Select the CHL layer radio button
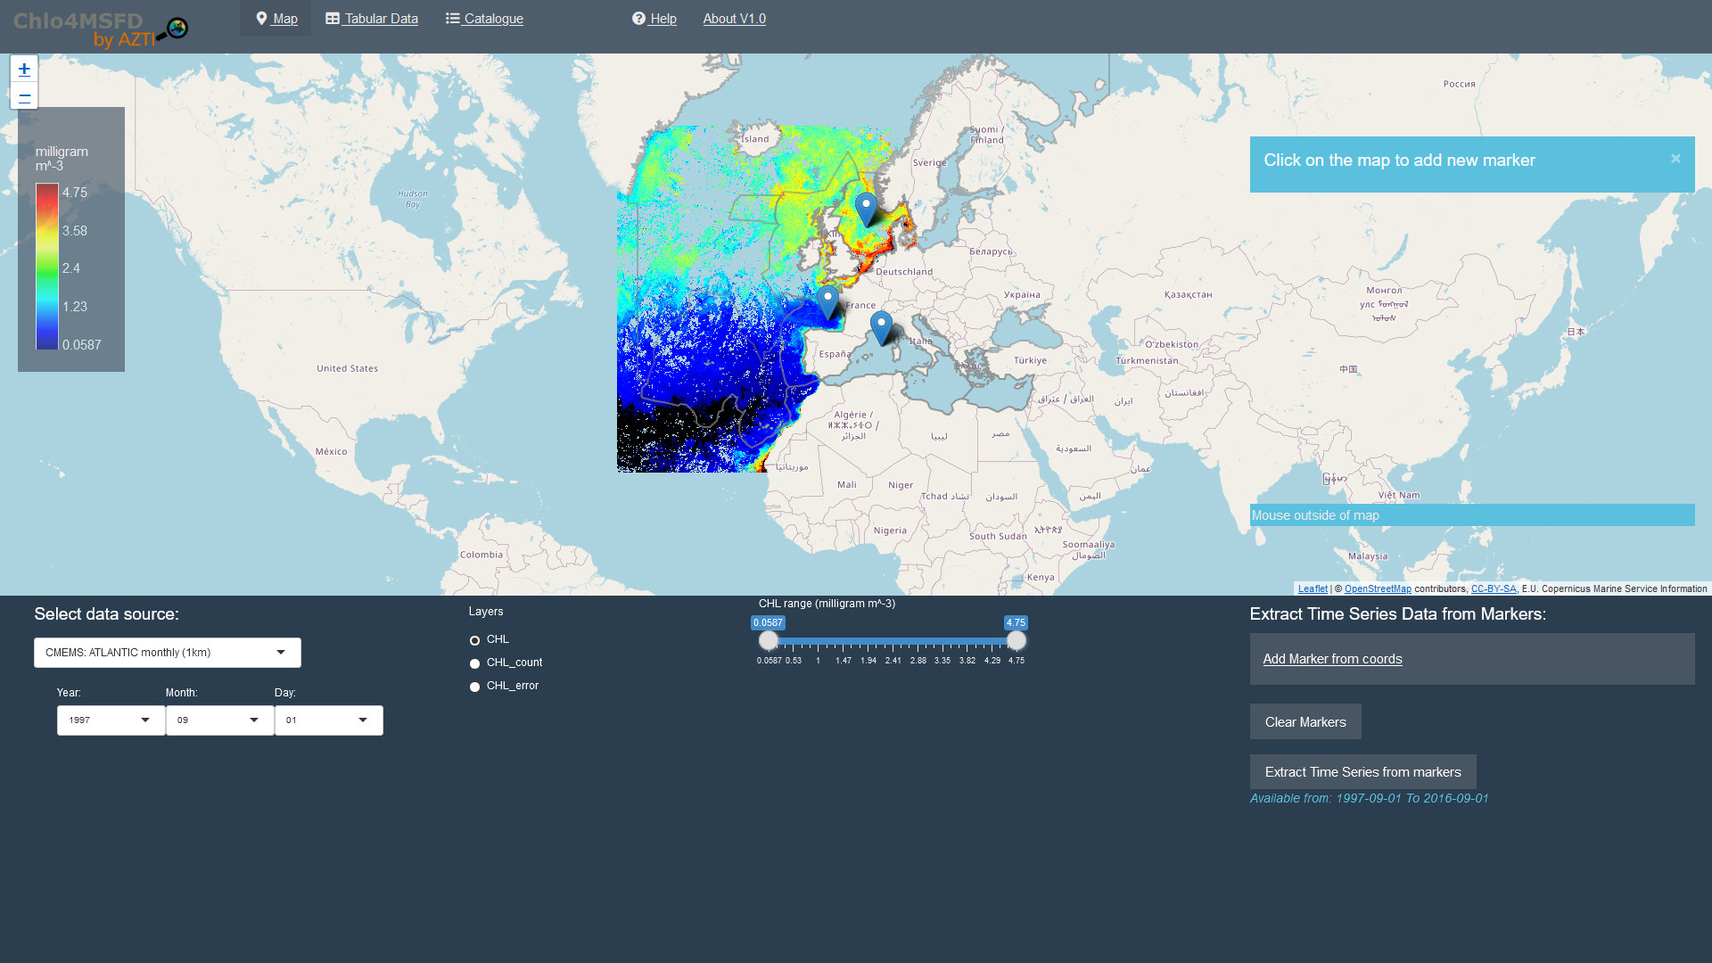Viewport: 1712px width, 963px height. point(474,640)
